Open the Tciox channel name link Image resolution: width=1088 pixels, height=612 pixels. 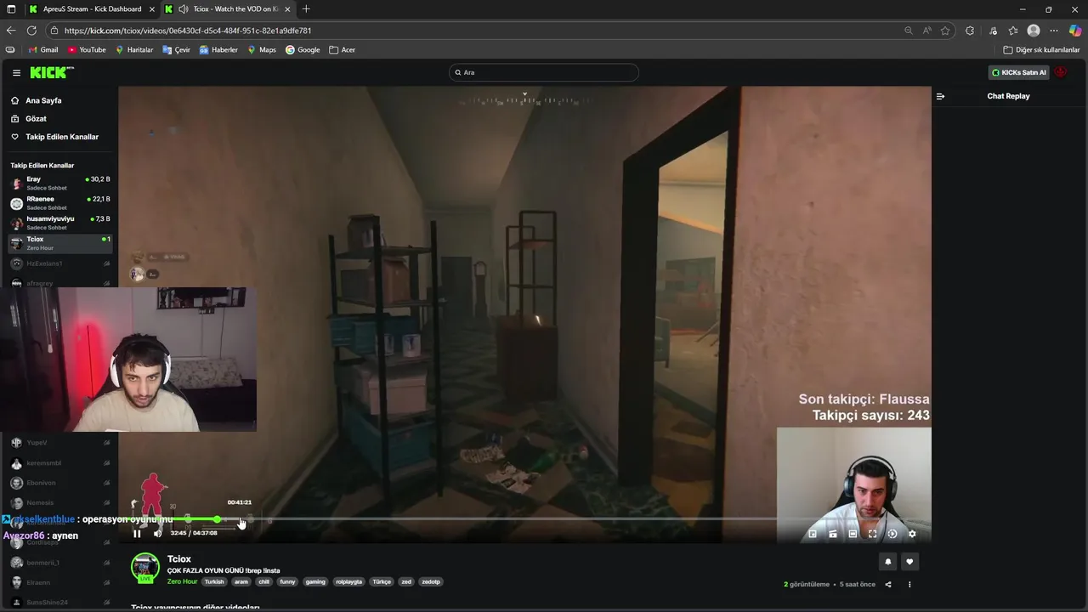coord(179,559)
